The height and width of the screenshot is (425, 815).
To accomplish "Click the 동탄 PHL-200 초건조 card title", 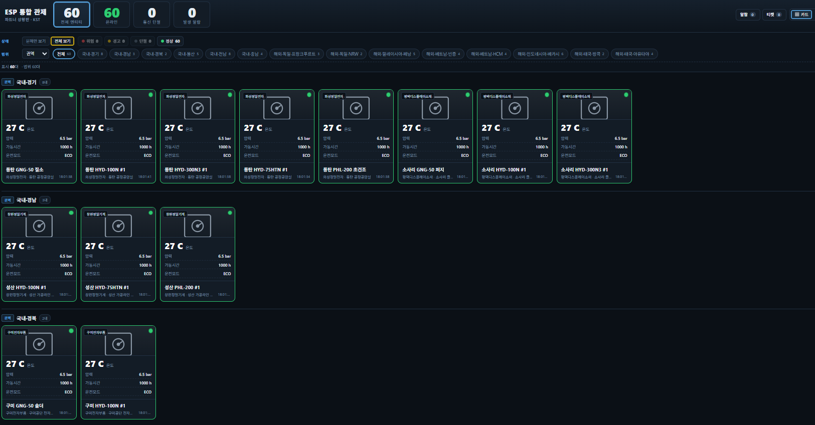I will (345, 170).
